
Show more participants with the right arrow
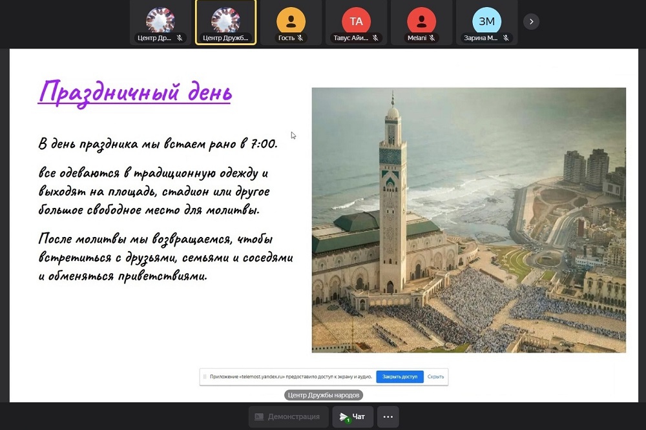pyautogui.click(x=531, y=21)
